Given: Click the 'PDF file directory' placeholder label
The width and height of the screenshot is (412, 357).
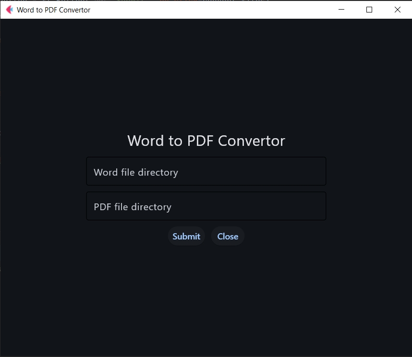Looking at the screenshot, I should [133, 207].
